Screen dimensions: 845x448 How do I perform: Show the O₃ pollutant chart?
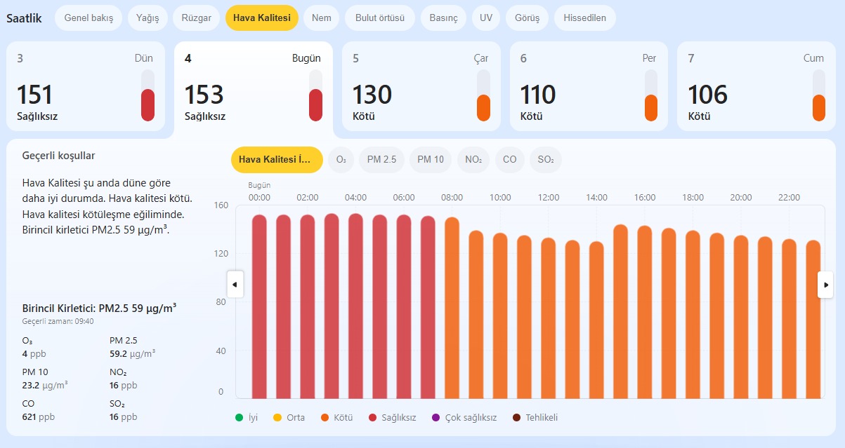tap(341, 160)
